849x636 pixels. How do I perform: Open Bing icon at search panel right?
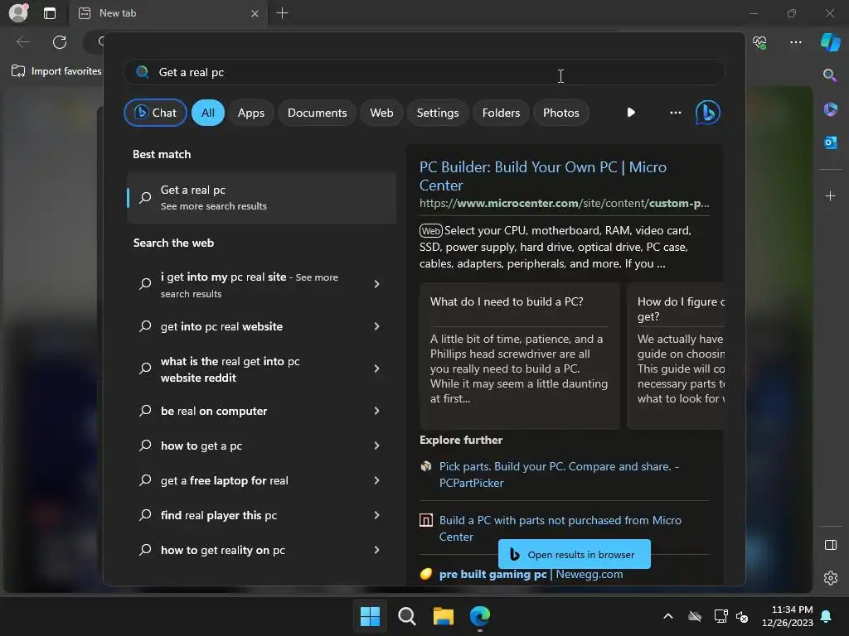(708, 113)
